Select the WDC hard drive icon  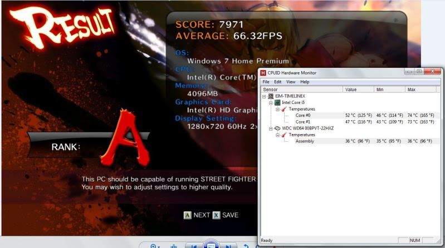tap(277, 128)
